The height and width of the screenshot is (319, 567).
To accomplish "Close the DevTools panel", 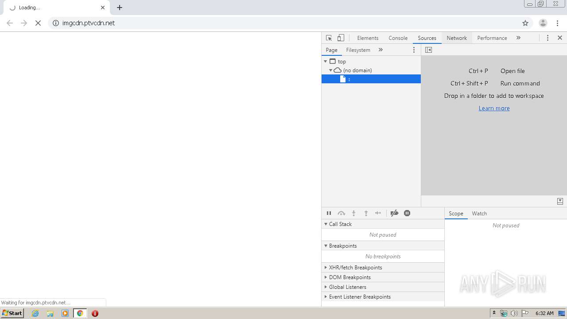I will [x=560, y=38].
